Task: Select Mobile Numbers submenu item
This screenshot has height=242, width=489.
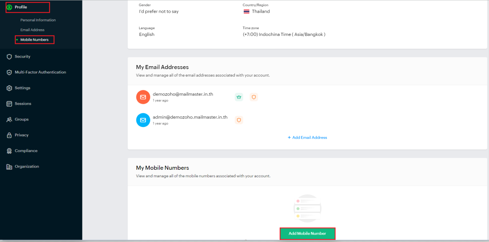Action: tap(34, 40)
